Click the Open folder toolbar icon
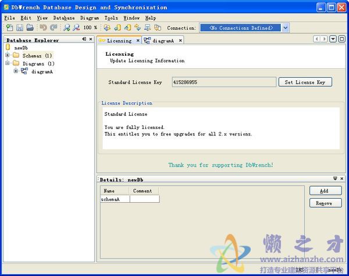The image size is (349, 276). (x=30, y=27)
